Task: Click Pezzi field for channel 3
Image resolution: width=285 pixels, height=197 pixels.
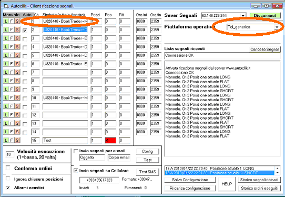Action: [x=96, y=38]
